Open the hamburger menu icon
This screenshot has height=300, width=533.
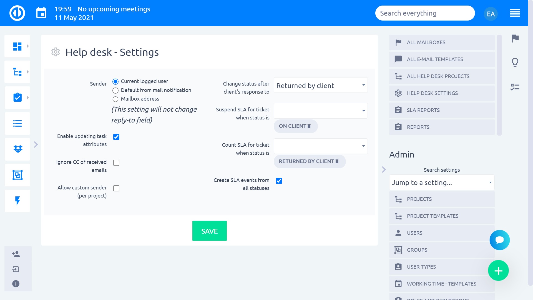(515, 13)
